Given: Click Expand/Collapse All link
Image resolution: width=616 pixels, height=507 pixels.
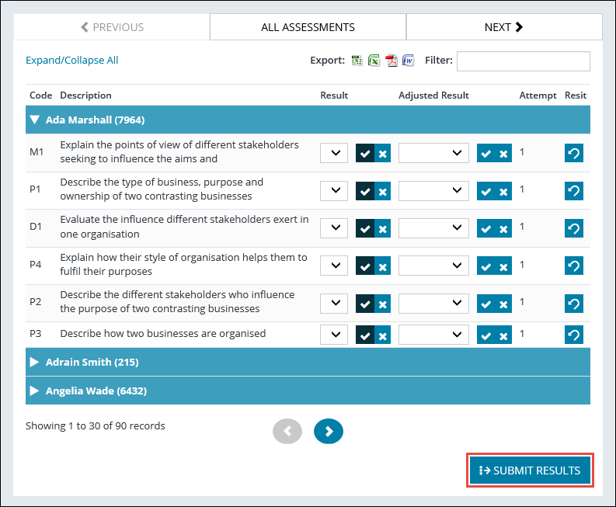Looking at the screenshot, I should 72,61.
